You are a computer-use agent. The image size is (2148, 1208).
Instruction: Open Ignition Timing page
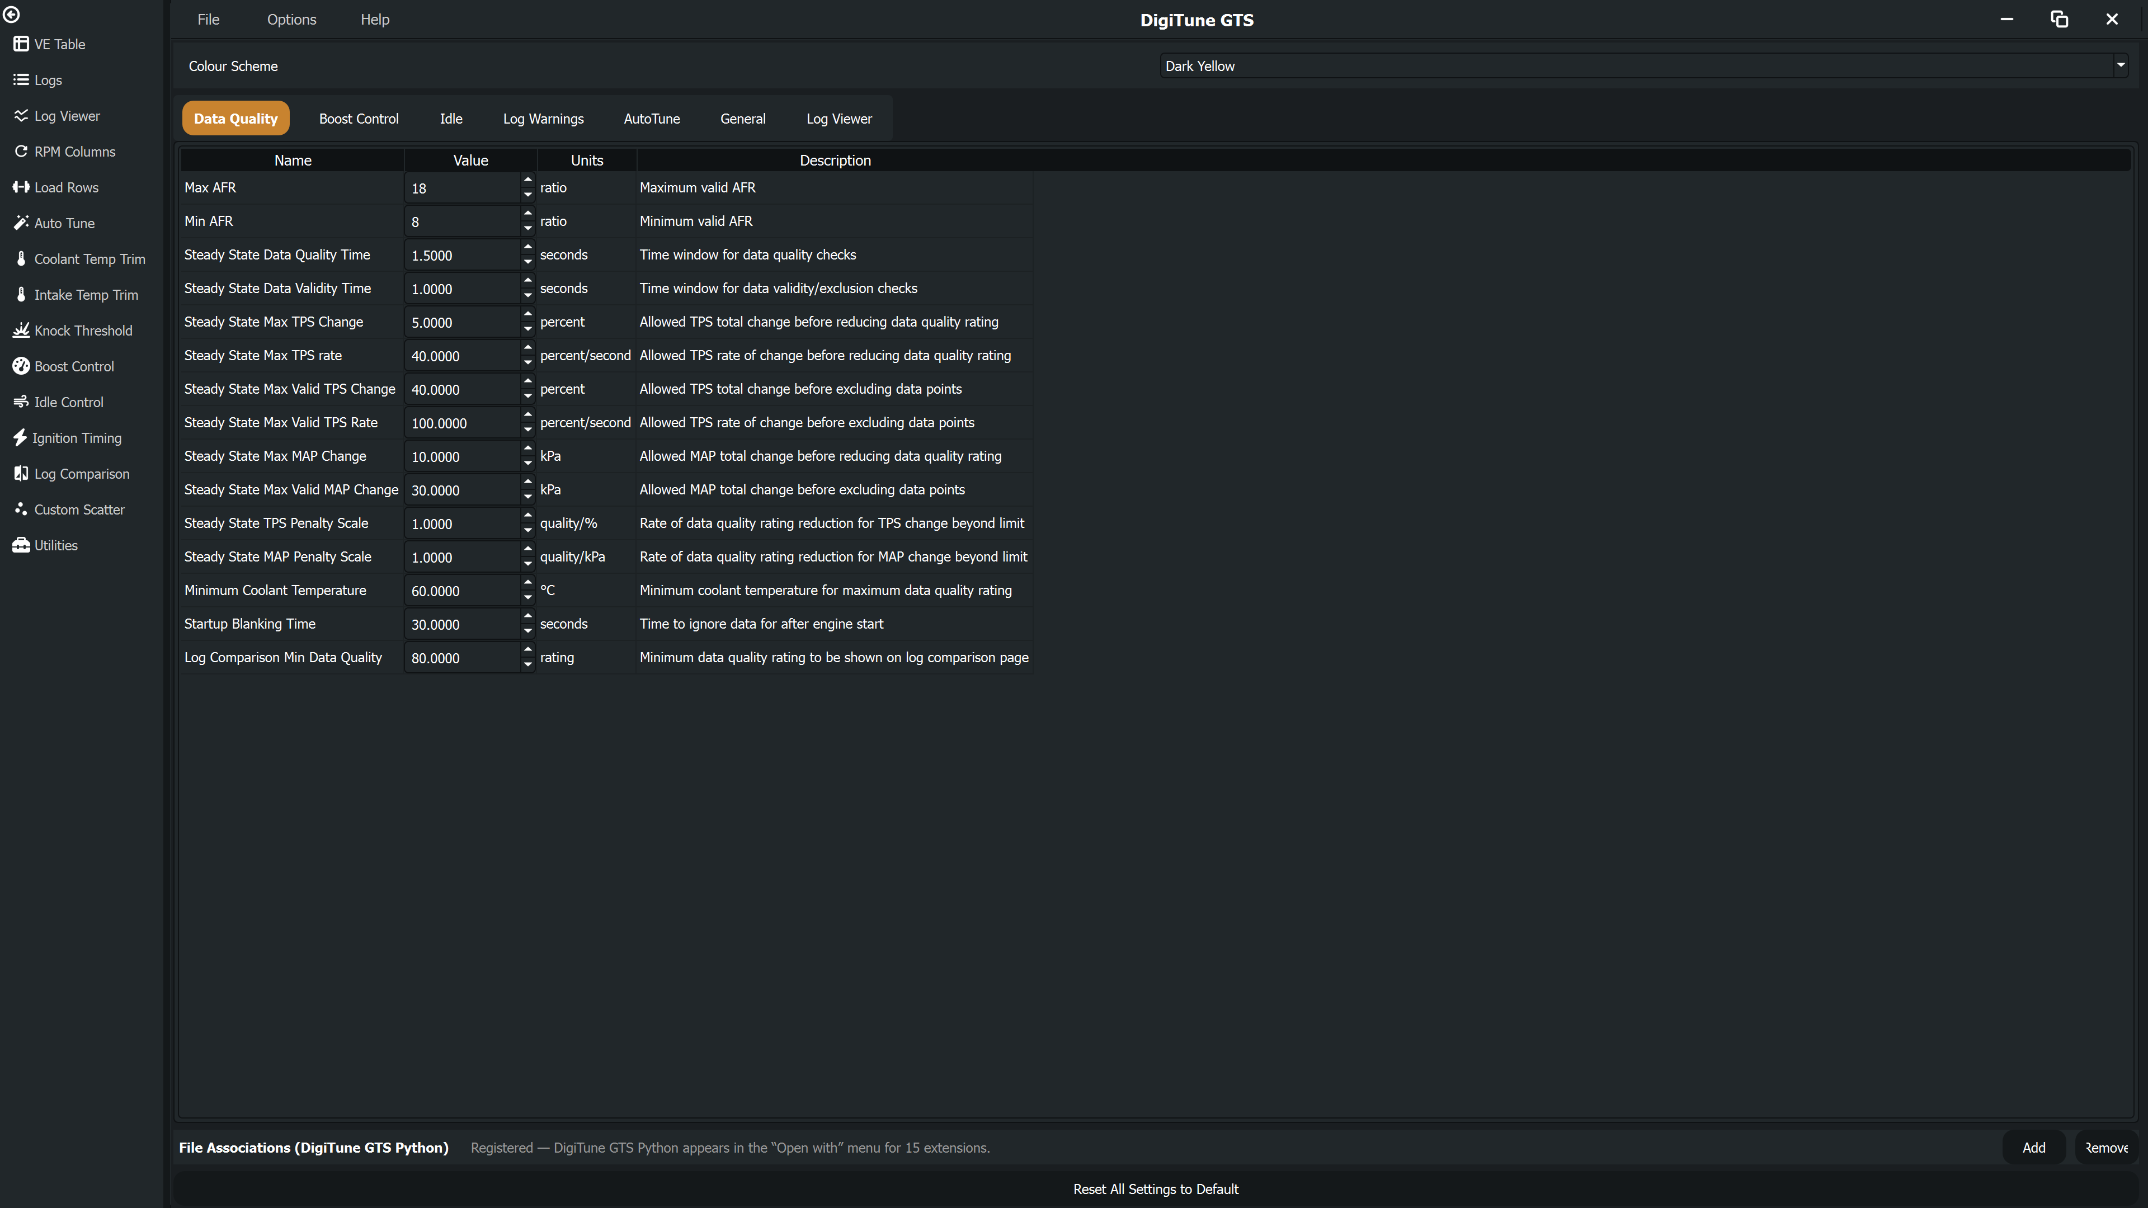[x=68, y=438]
